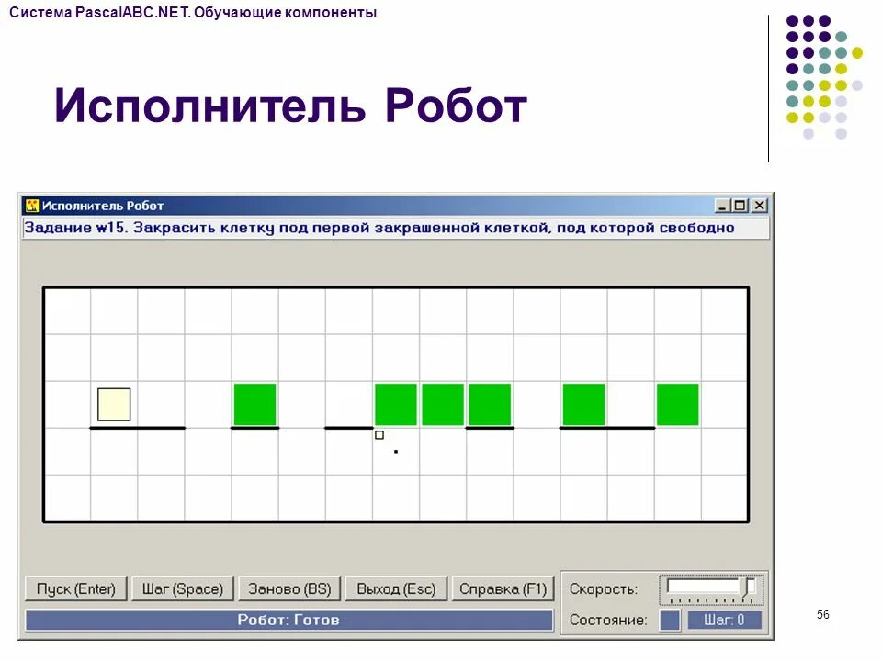Click the Скорость: label
882x661 pixels.
tap(603, 589)
